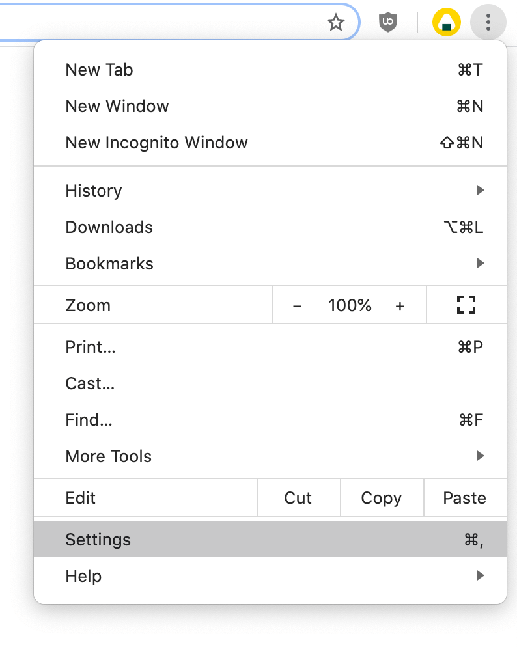Expand the More Tools submenu
Screen dimensions: 517x647
[x=270, y=456]
